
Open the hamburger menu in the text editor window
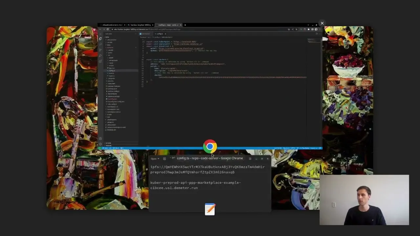pyautogui.click(x=250, y=158)
